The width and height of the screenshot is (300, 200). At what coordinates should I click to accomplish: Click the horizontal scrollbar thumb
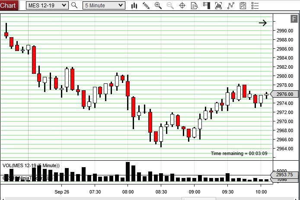[x=199, y=199]
